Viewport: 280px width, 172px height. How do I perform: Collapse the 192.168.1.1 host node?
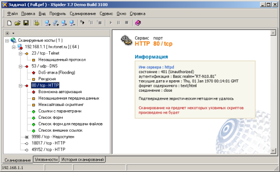tap(14, 48)
